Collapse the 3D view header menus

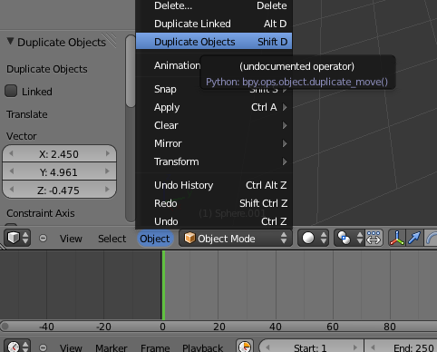pos(44,239)
